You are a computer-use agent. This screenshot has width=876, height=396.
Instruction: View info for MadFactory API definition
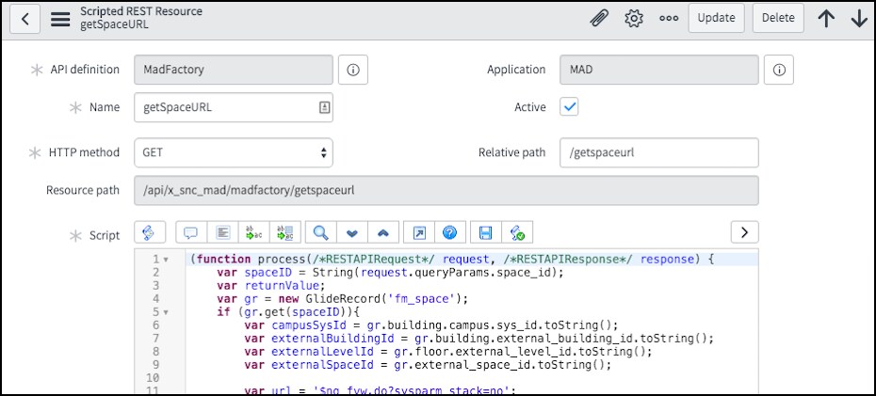(x=353, y=70)
